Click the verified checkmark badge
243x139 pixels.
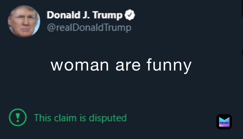[x=130, y=15]
